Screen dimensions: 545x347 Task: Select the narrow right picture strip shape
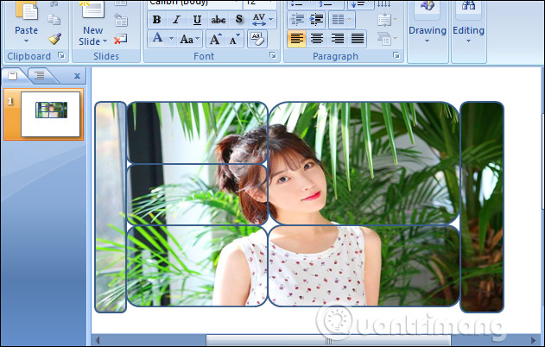[482, 207]
